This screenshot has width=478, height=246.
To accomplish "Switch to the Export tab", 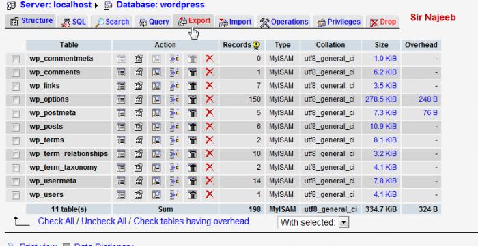I will coord(194,21).
